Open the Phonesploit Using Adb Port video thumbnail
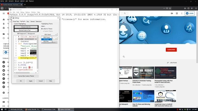The image size is (198, 111). (166, 73)
